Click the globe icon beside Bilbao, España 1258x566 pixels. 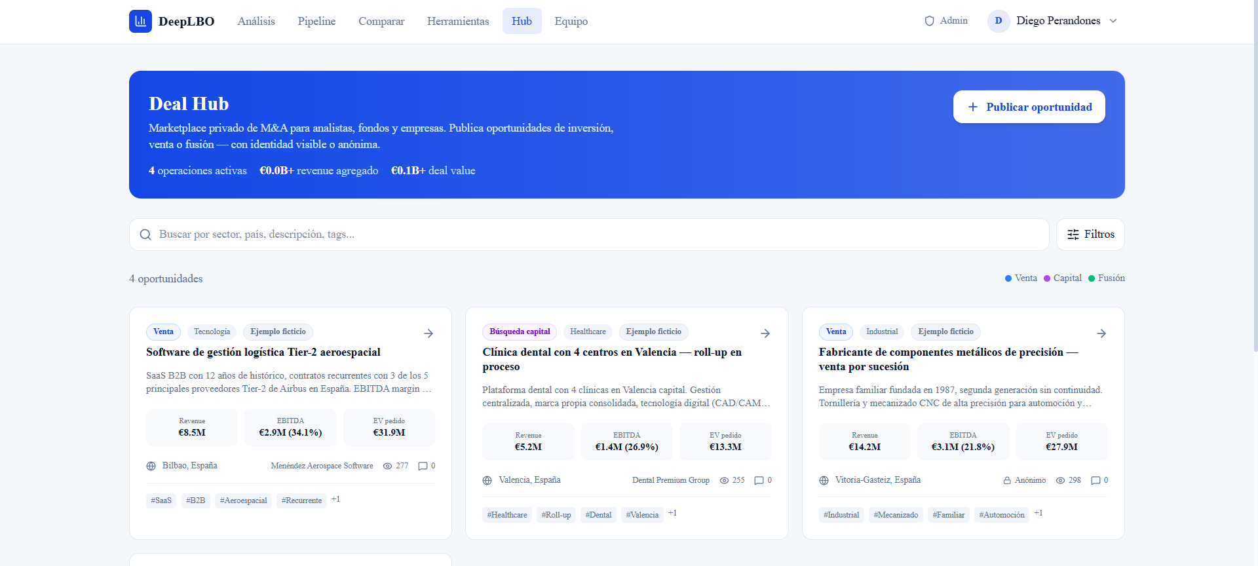[151, 466]
